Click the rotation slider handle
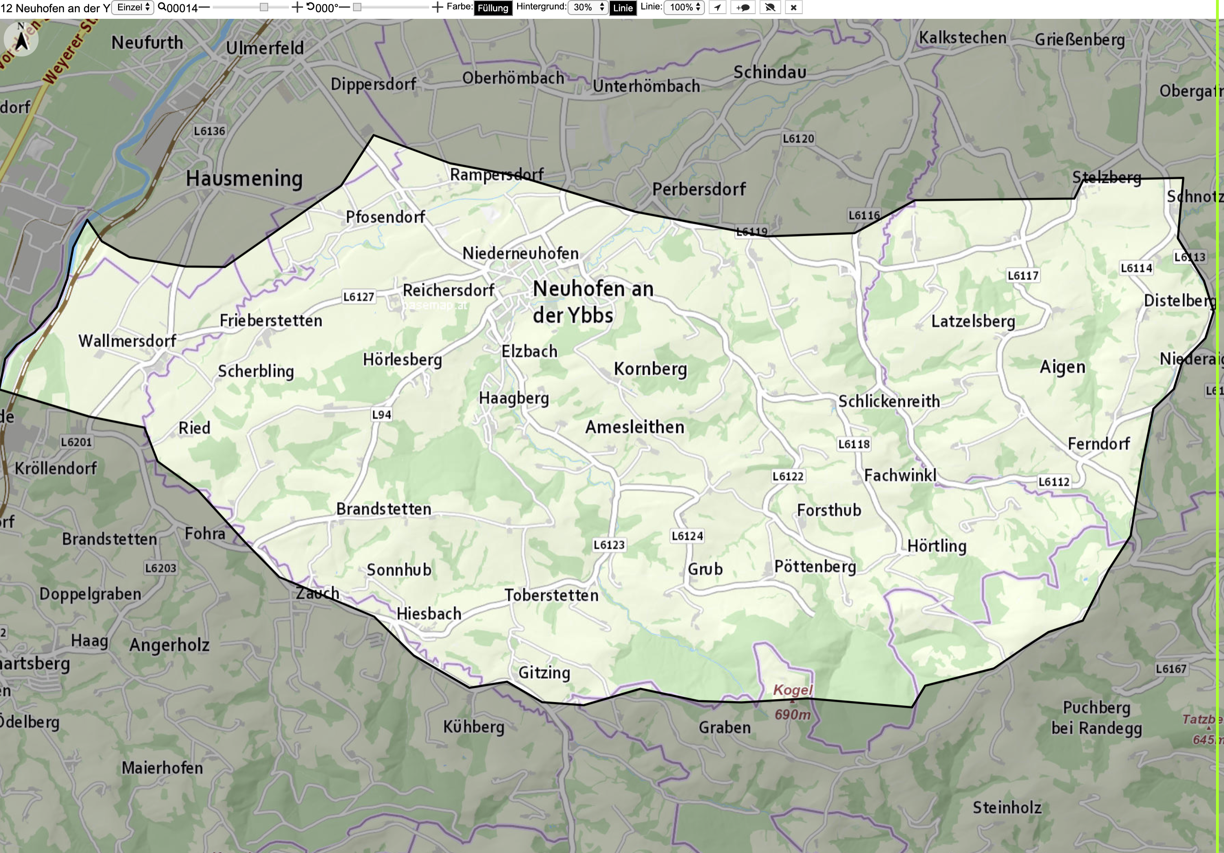The image size is (1224, 853). pos(357,8)
